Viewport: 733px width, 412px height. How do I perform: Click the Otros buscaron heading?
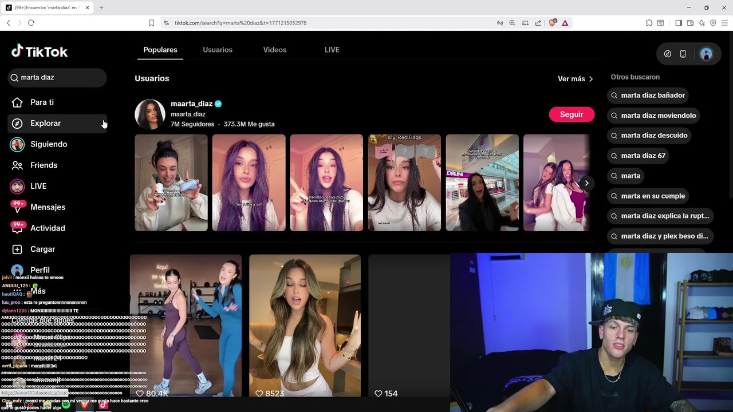635,77
